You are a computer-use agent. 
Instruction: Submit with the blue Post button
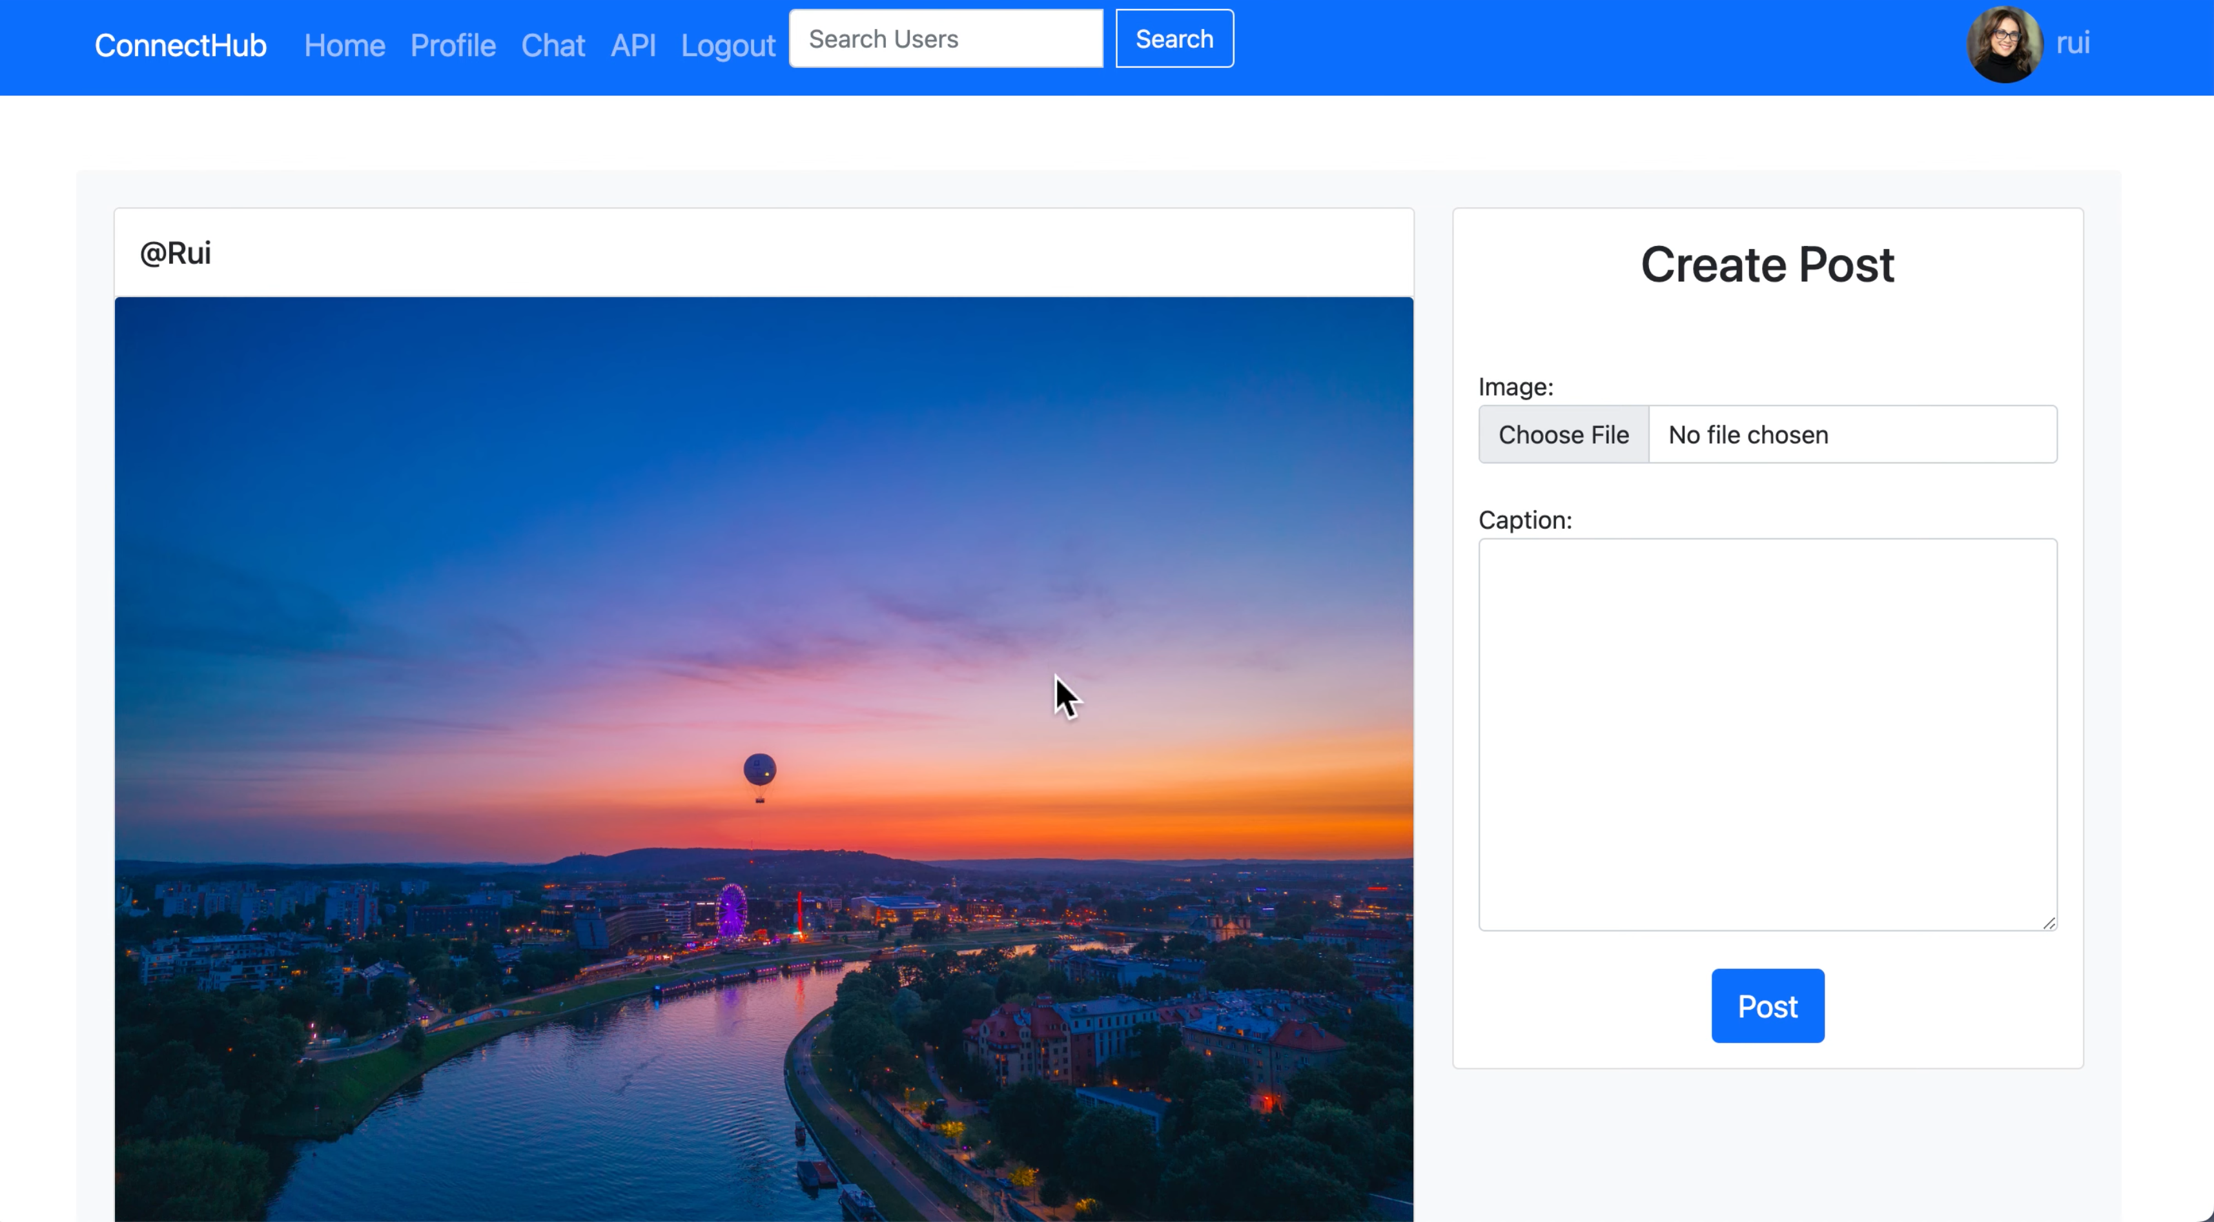click(1767, 1006)
